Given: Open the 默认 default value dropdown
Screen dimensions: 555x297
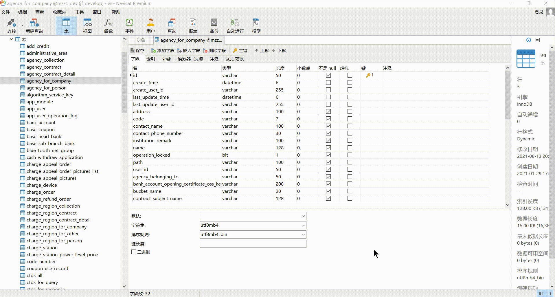Looking at the screenshot, I should coord(303,216).
